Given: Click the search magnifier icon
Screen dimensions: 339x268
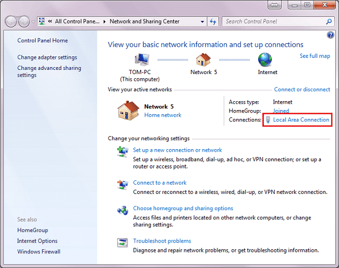Looking at the screenshot, I should 329,22.
